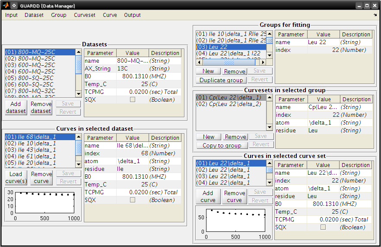
Task: Click the AX_String value 13C
Action: [x=133, y=69]
